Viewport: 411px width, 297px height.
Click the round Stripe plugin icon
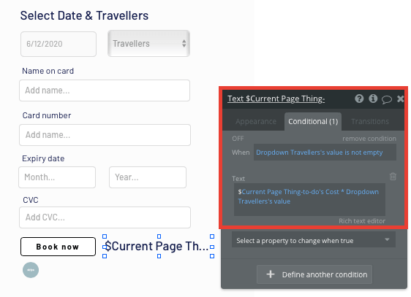31,270
